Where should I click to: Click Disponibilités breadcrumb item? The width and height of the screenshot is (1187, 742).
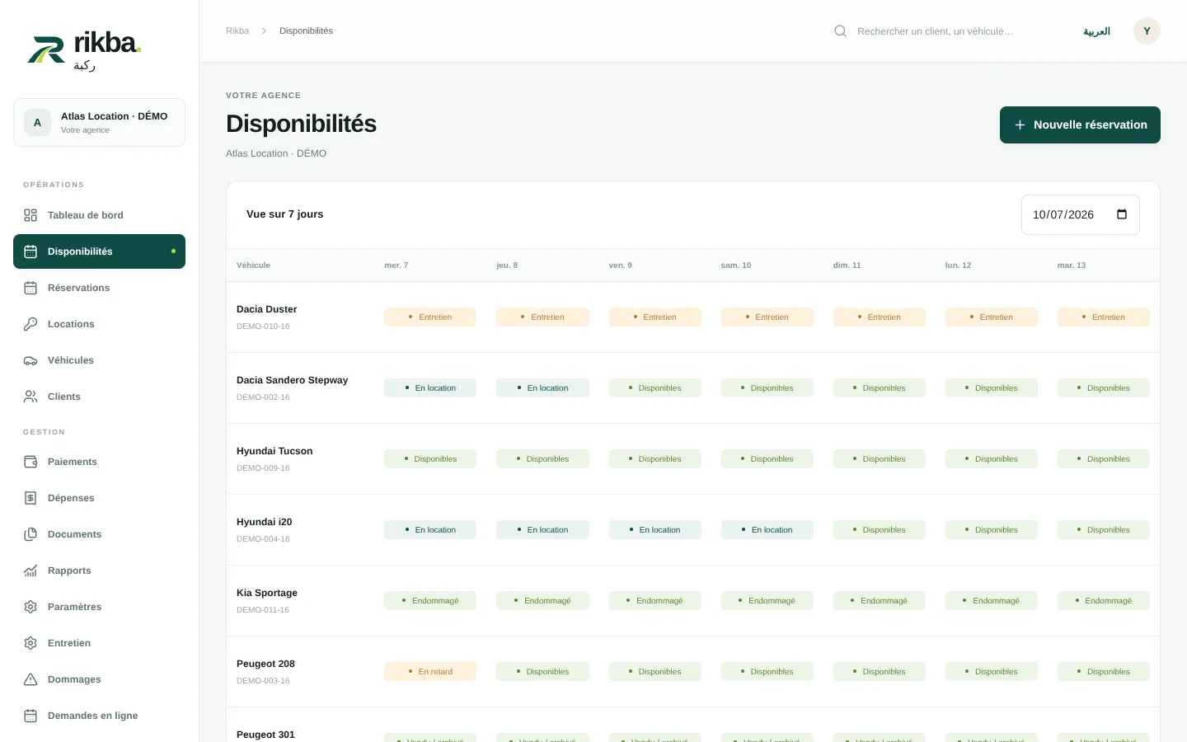click(306, 31)
